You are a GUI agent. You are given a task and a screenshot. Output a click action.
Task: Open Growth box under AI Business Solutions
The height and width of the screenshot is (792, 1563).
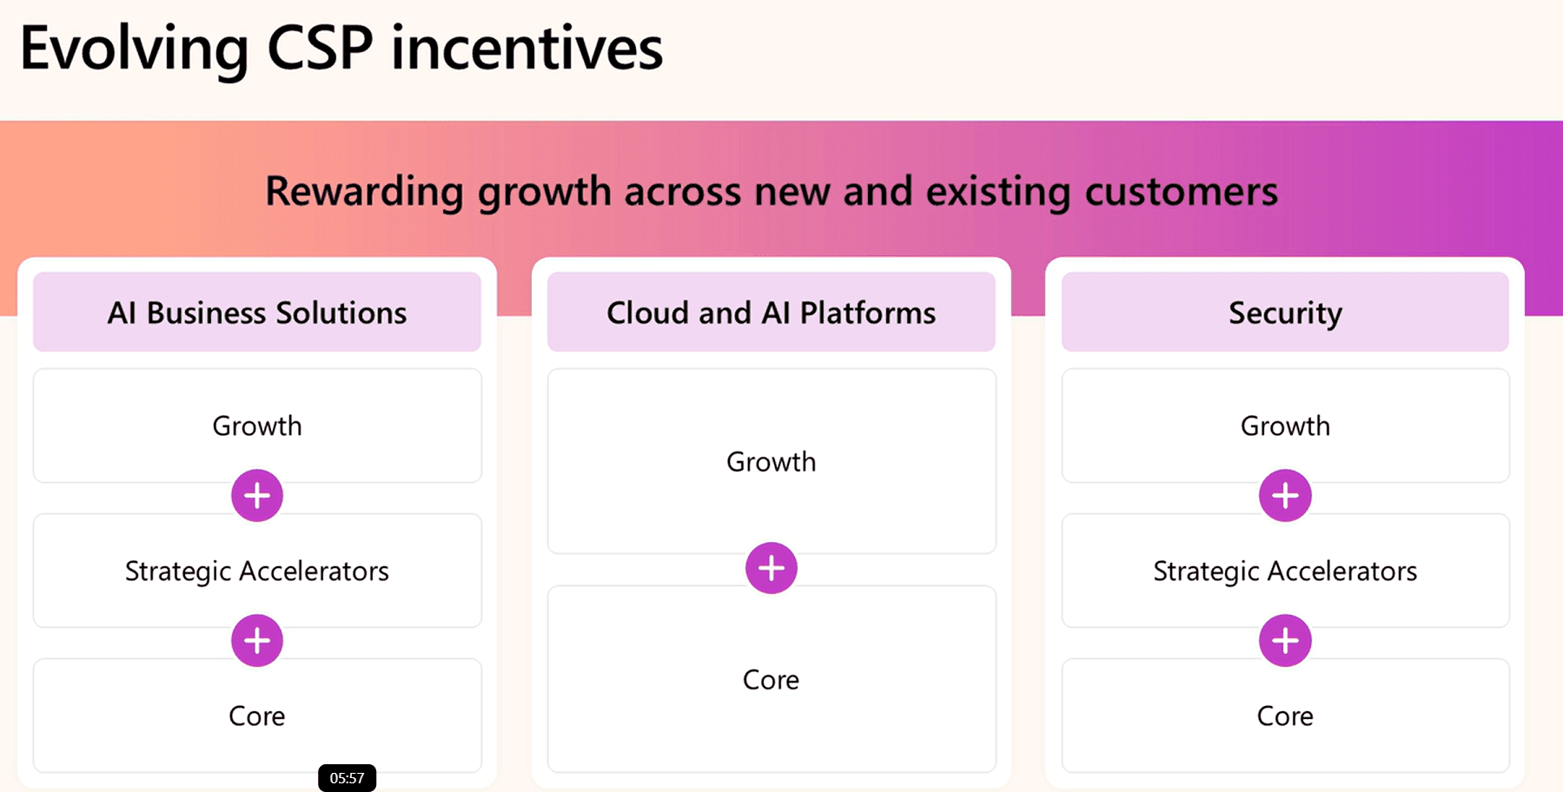[257, 426]
